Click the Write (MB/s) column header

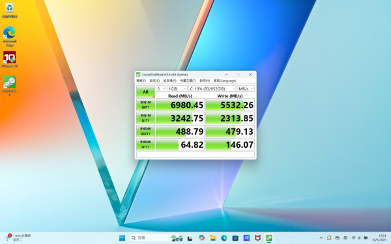(230, 96)
